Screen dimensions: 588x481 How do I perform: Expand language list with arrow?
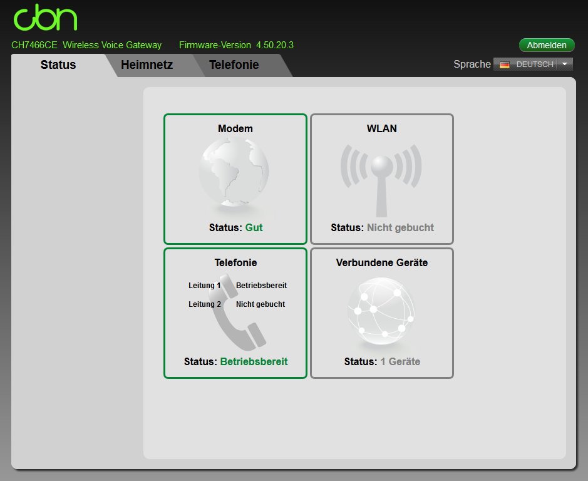(x=565, y=64)
